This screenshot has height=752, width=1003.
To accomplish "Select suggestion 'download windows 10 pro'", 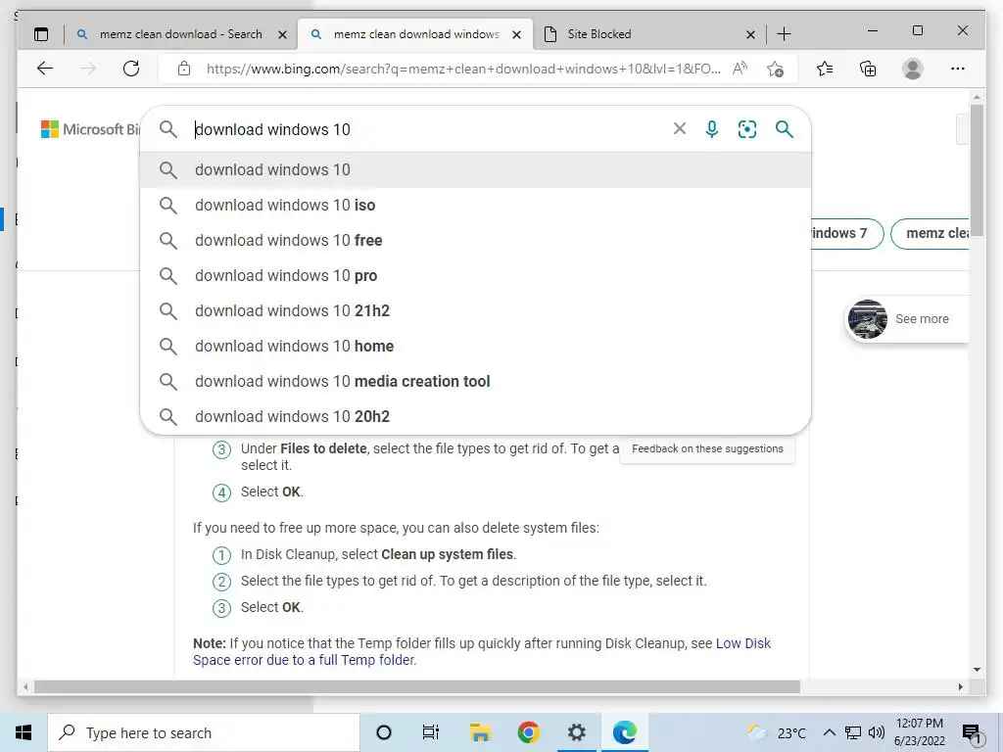I will (475, 275).
